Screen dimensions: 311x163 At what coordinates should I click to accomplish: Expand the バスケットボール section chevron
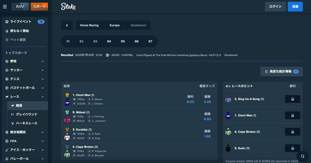(43, 88)
